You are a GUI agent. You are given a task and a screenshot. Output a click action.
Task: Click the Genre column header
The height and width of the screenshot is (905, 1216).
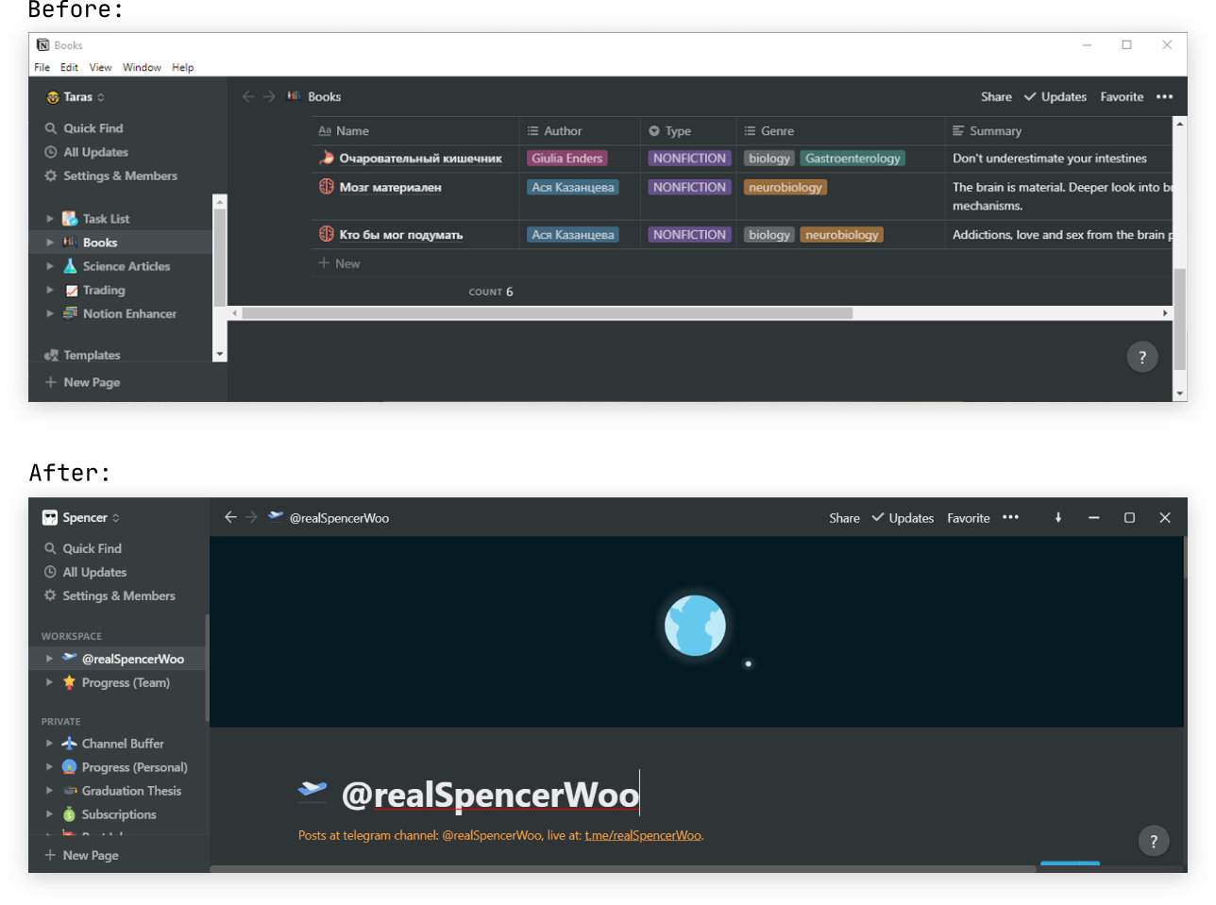[x=840, y=131]
